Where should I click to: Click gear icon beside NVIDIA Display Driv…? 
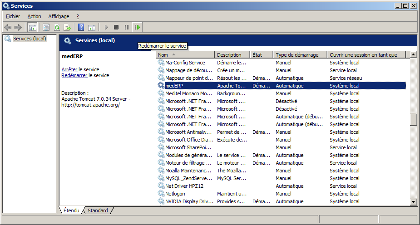(161, 201)
